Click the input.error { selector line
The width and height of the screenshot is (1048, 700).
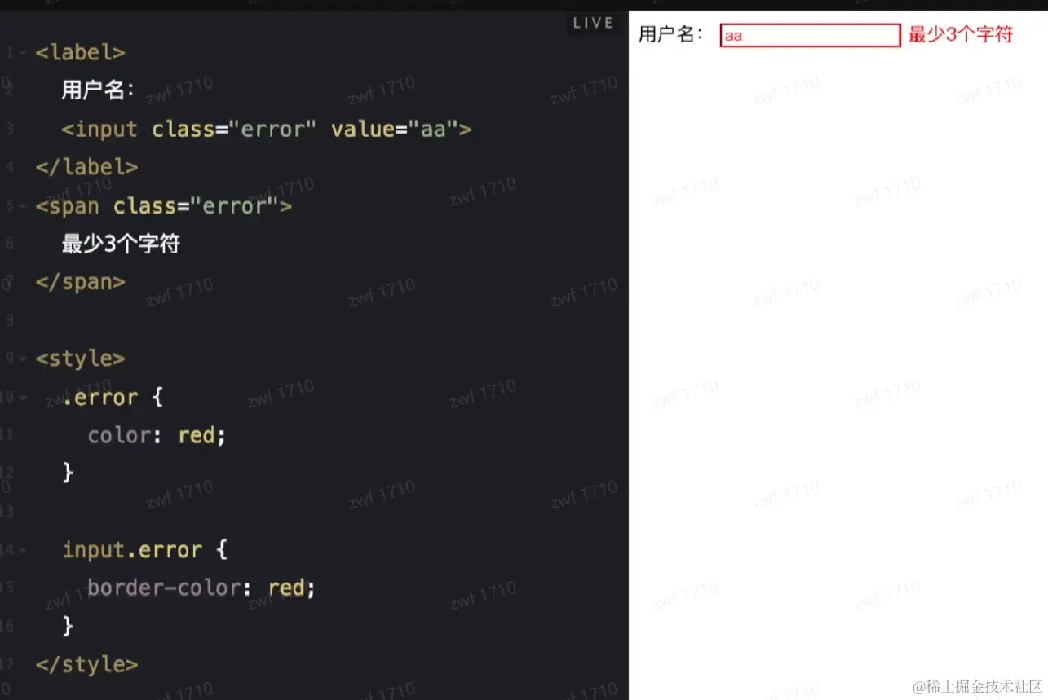tap(144, 550)
